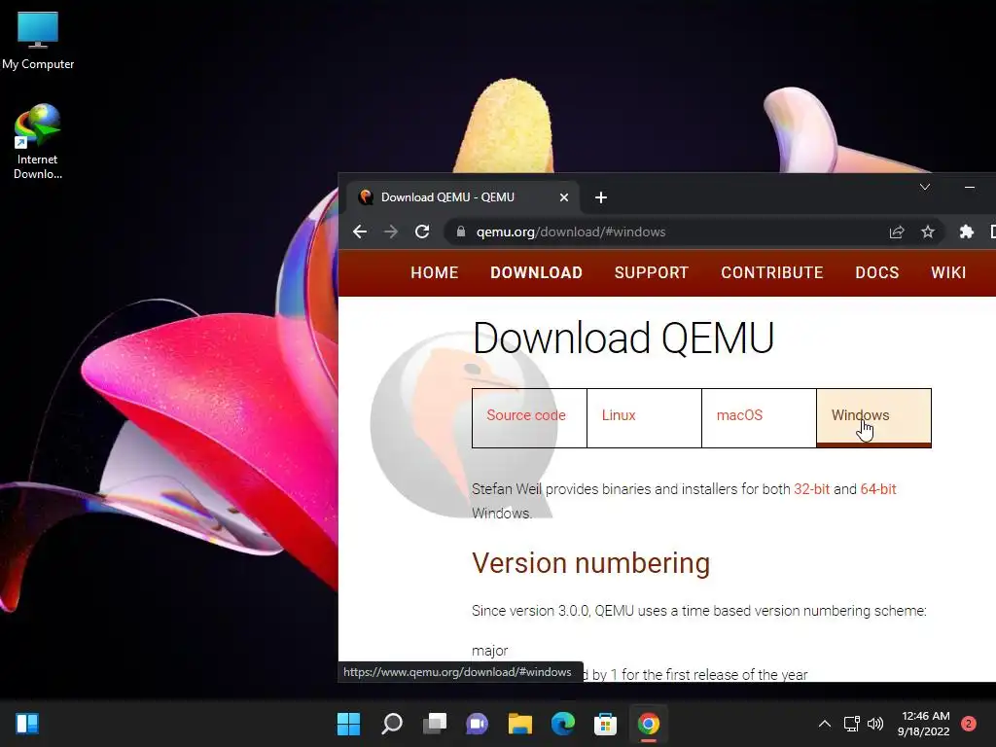
Task: Click the Chrome taskbar icon
Action: [648, 724]
